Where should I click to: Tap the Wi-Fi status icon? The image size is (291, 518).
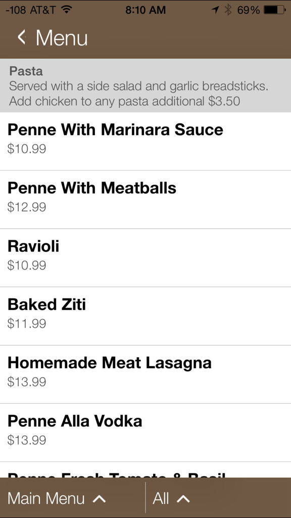(x=66, y=10)
